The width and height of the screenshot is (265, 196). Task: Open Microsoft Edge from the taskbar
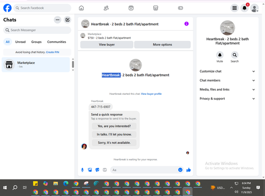[66, 184]
